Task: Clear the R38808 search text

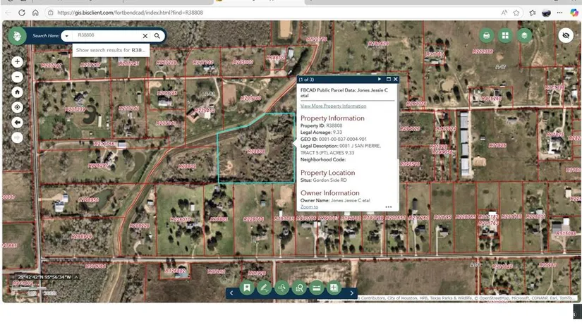Action: pyautogui.click(x=145, y=35)
